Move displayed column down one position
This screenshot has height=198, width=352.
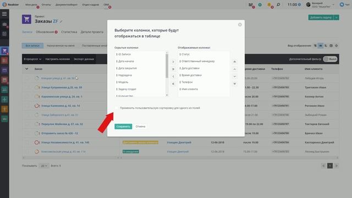click(x=234, y=76)
